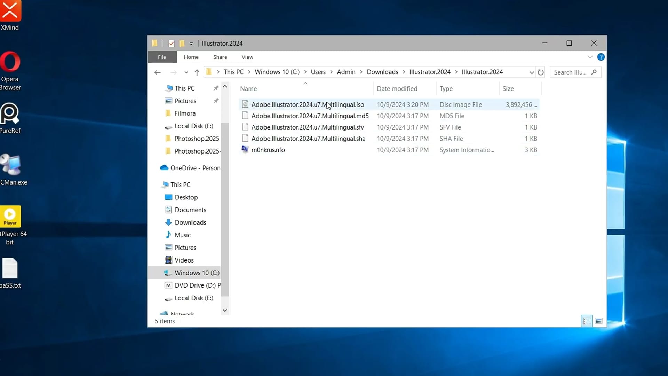This screenshot has height=376, width=668.
Task: Click New folder icon in title bar
Action: click(182, 44)
